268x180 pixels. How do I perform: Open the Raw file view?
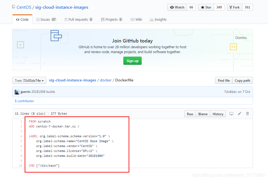[190, 114]
